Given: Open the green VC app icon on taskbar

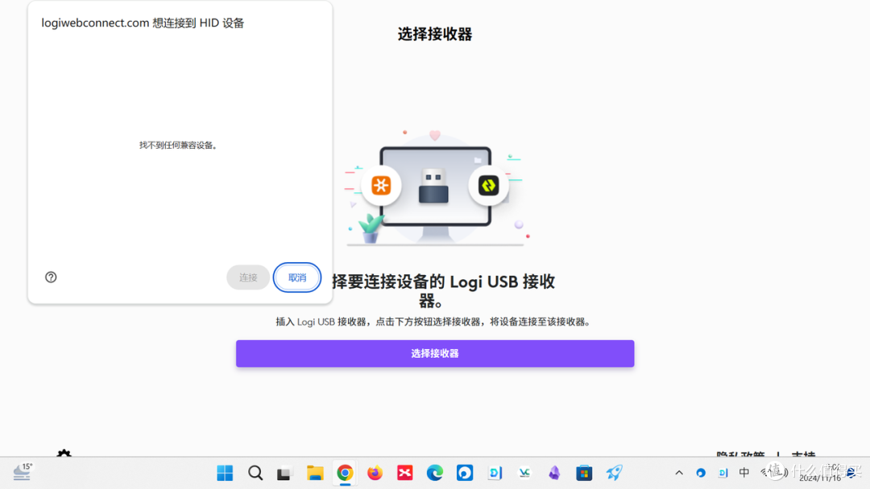Looking at the screenshot, I should [524, 473].
